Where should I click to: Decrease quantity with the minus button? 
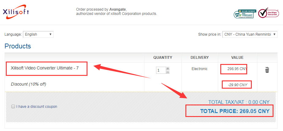click(168, 72)
